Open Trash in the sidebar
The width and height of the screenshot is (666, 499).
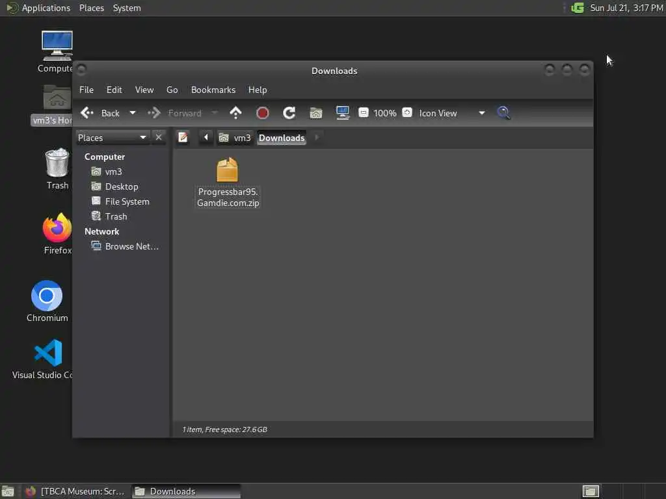(109, 216)
